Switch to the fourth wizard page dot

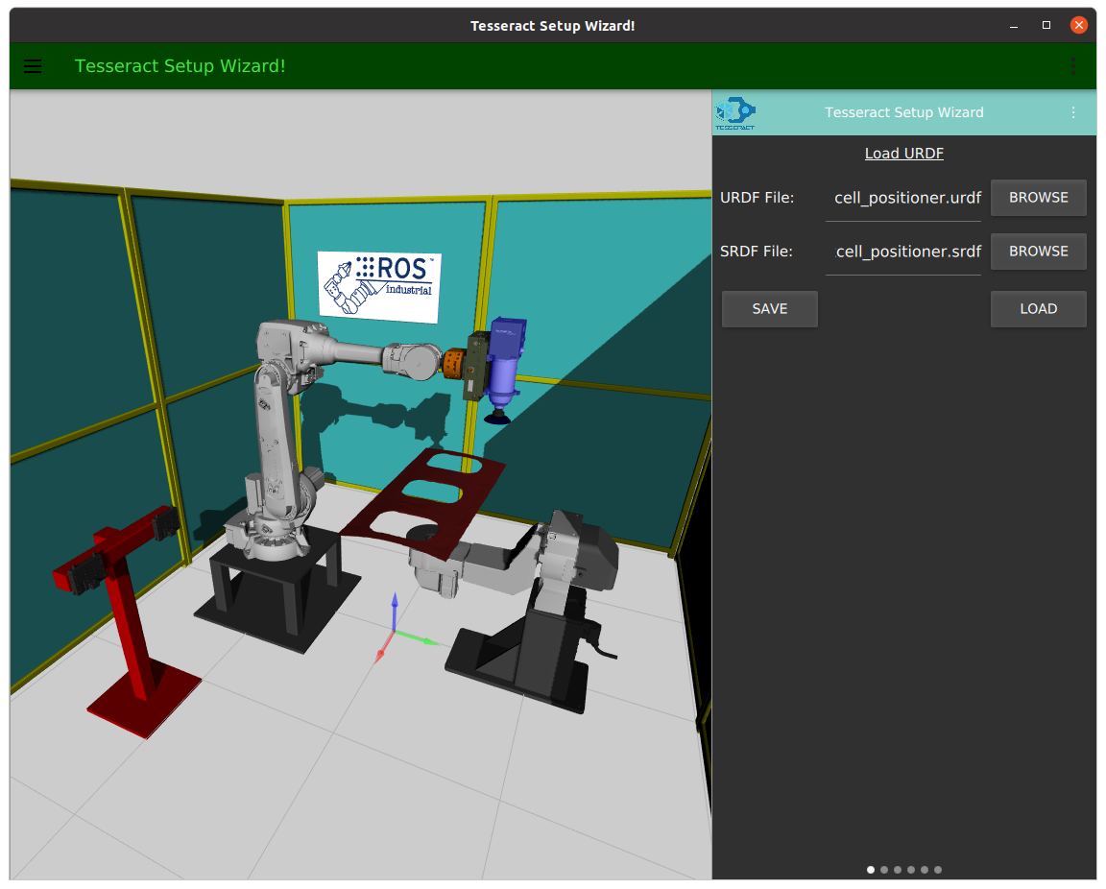coord(911,870)
